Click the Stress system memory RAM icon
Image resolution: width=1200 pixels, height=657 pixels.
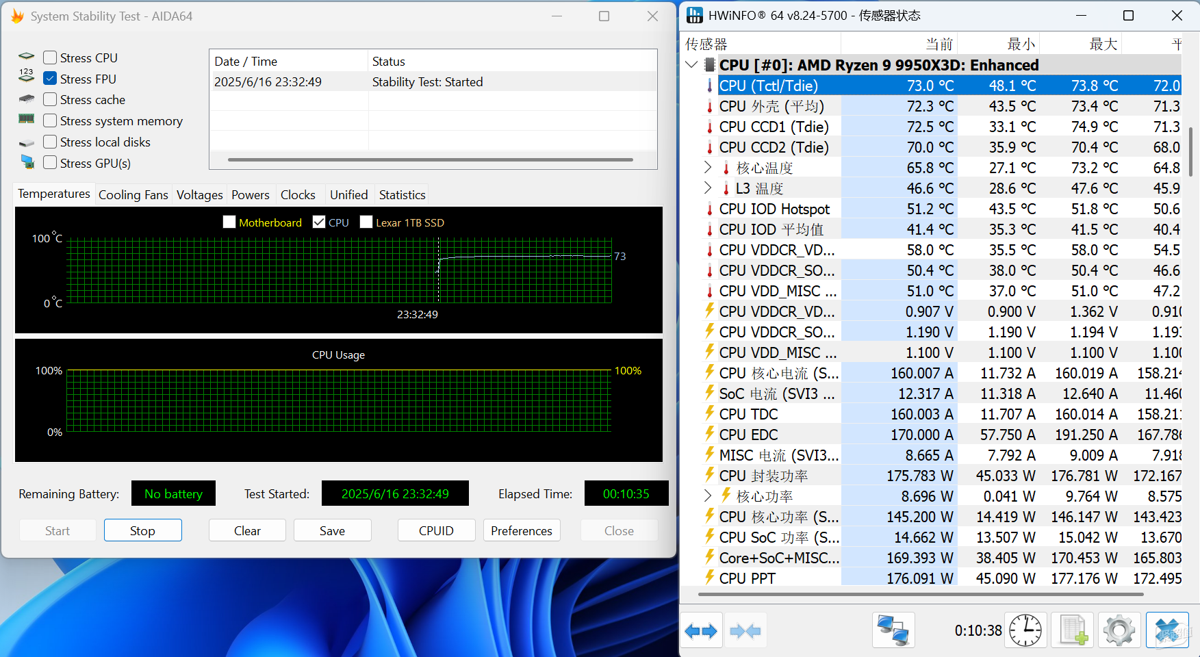pos(27,120)
